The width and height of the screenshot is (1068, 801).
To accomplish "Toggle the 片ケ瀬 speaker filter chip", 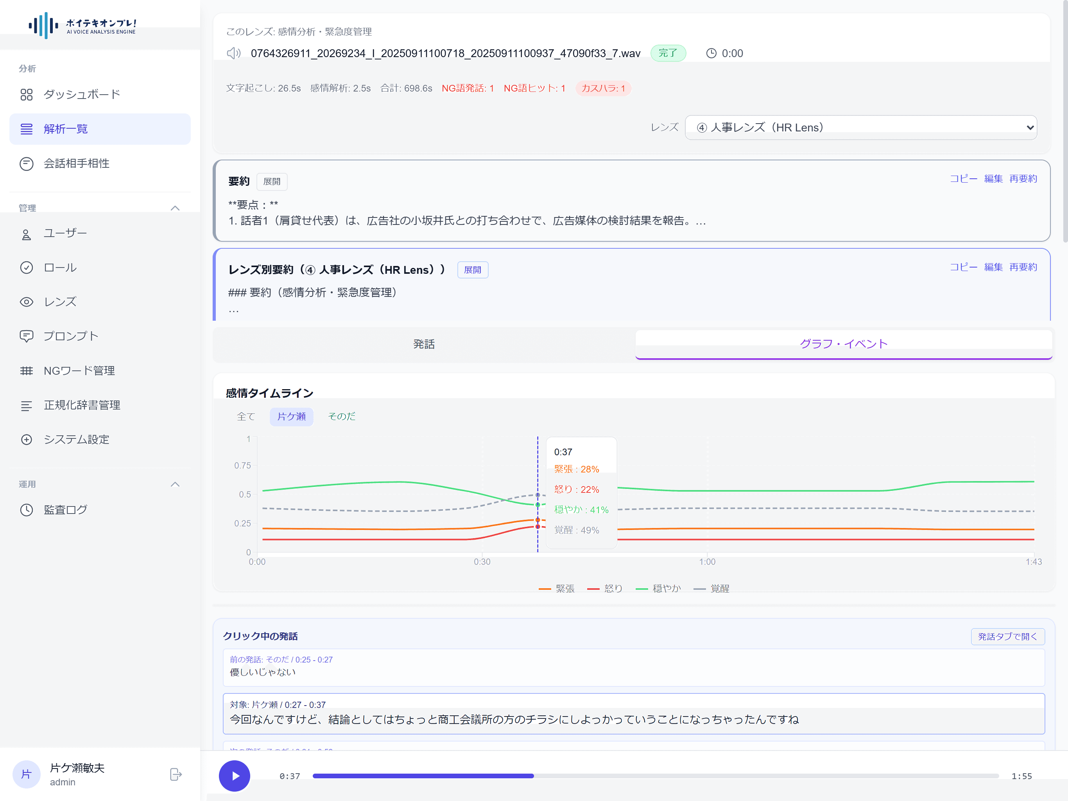I will 291,417.
